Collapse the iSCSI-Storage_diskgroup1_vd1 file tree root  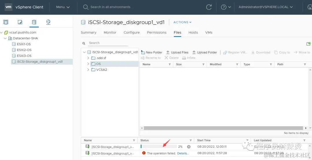84,52
